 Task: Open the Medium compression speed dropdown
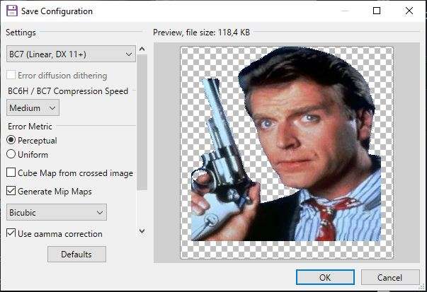[33, 107]
